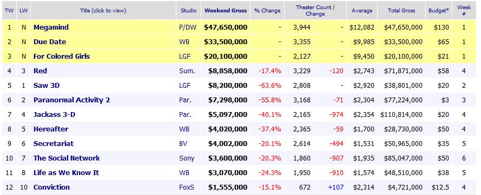Image resolution: width=481 pixels, height=195 pixels.
Task: Open Saw 3D title link
Action: pyautogui.click(x=47, y=86)
